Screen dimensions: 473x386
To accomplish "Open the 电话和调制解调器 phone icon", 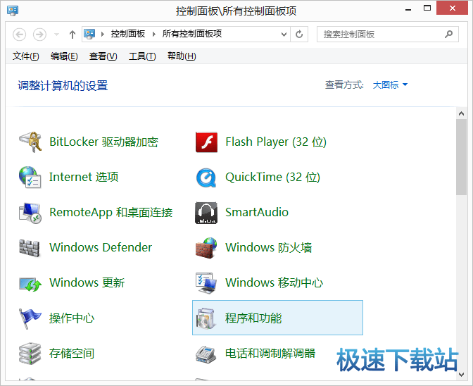I will [x=206, y=354].
